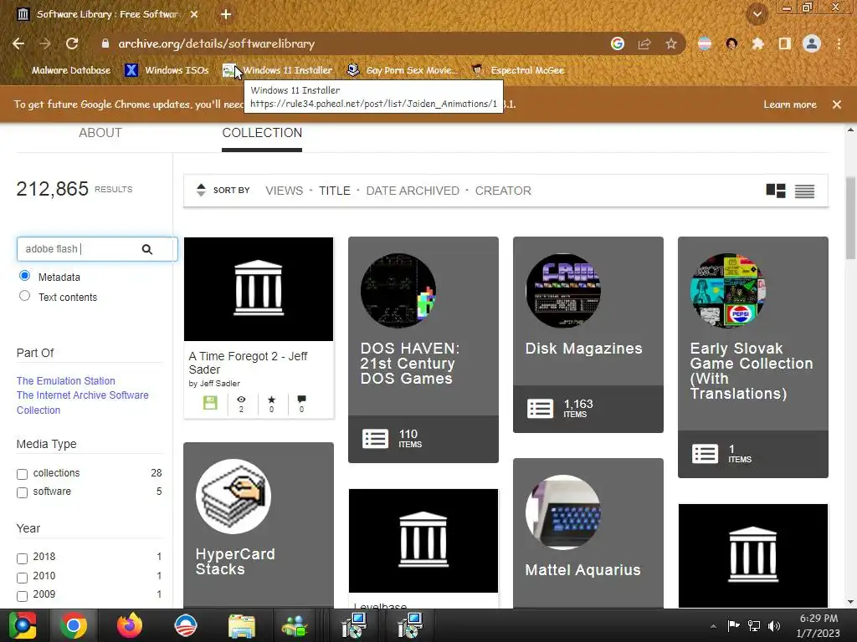Switch to tile grid view icon
This screenshot has height=642, width=857.
tap(776, 191)
